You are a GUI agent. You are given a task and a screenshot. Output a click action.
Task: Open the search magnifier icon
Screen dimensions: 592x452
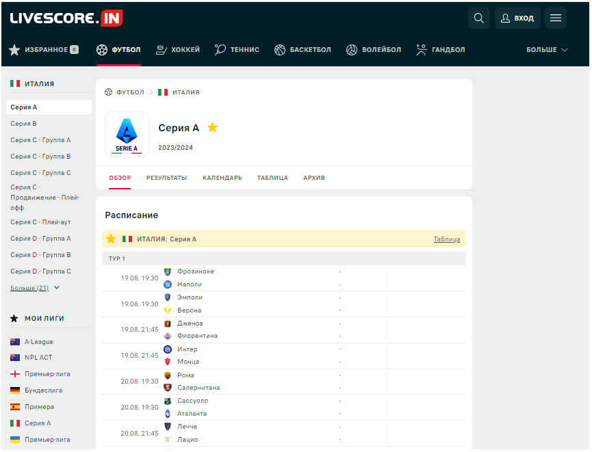(x=478, y=18)
